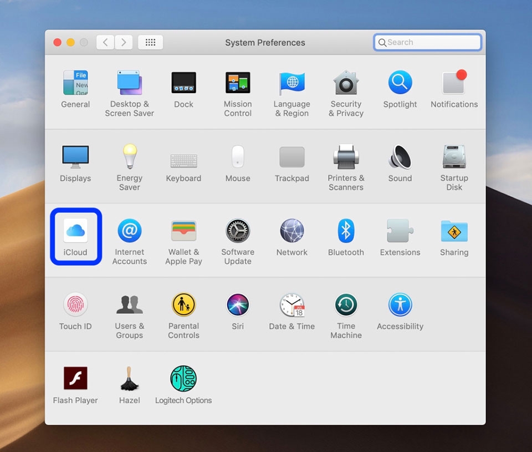Show all preference panes via grid button
This screenshot has width=532, height=452.
[x=150, y=42]
